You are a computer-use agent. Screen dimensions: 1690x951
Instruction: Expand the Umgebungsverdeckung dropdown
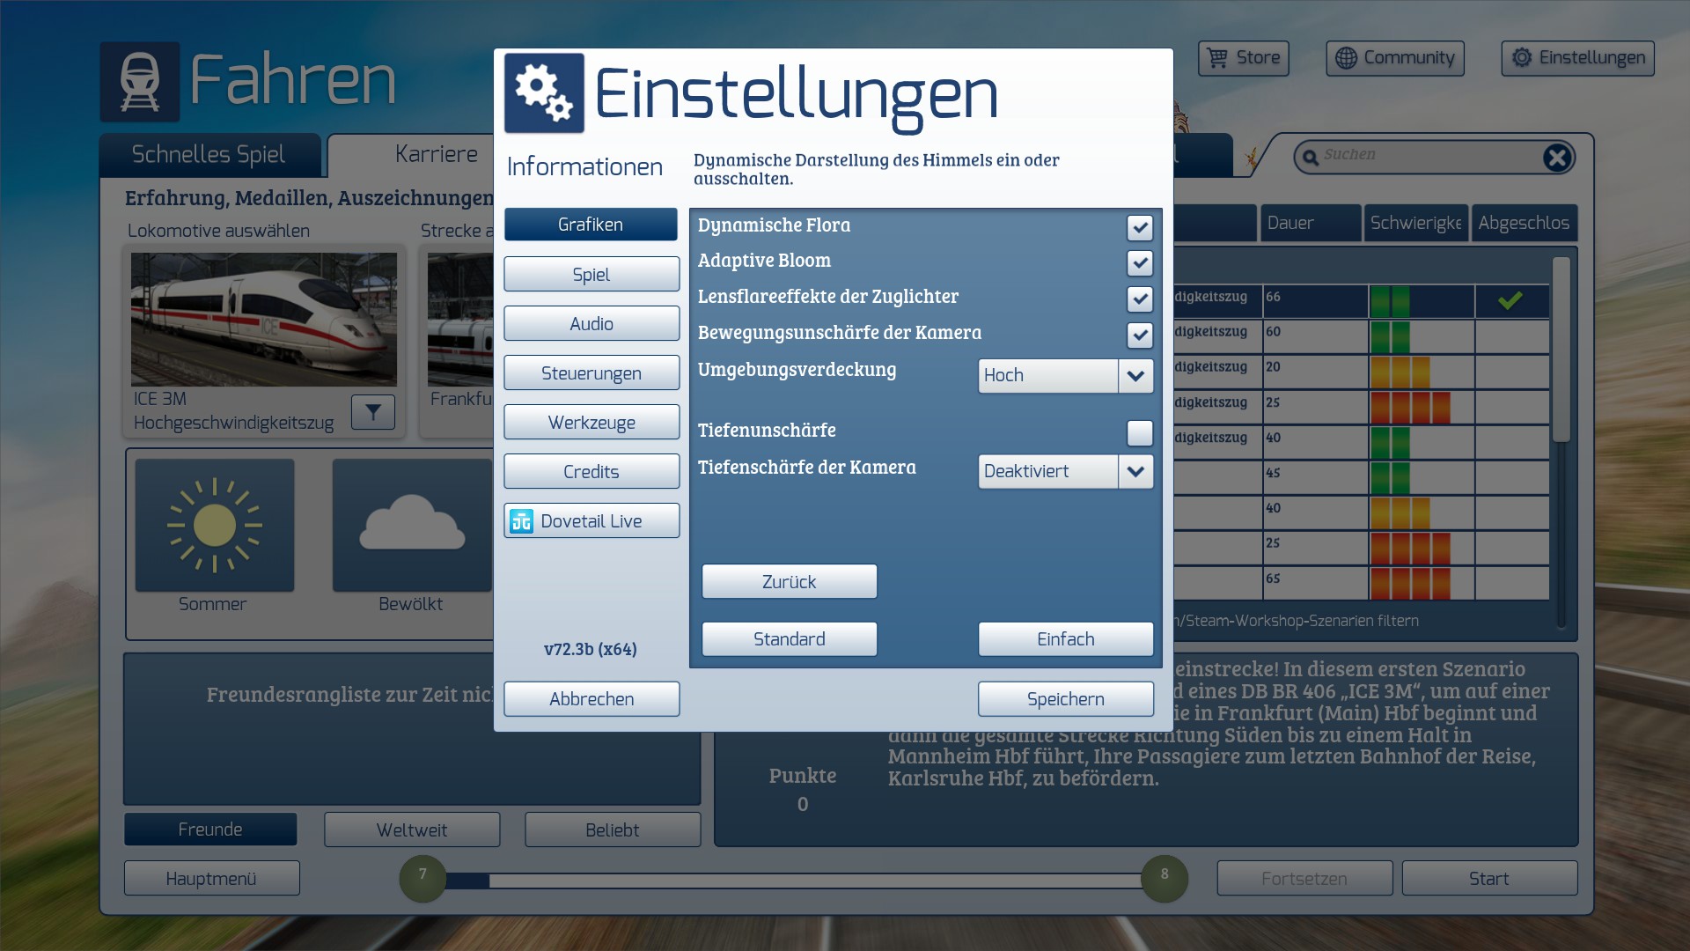point(1135,376)
